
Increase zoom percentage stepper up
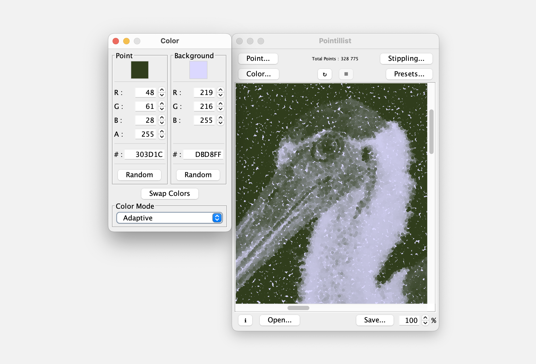(425, 318)
